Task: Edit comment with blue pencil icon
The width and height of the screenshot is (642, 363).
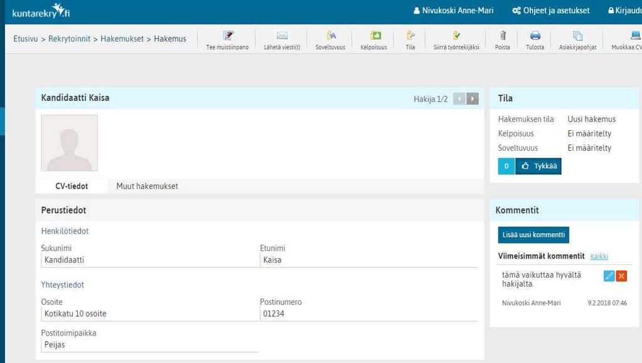Action: [609, 276]
